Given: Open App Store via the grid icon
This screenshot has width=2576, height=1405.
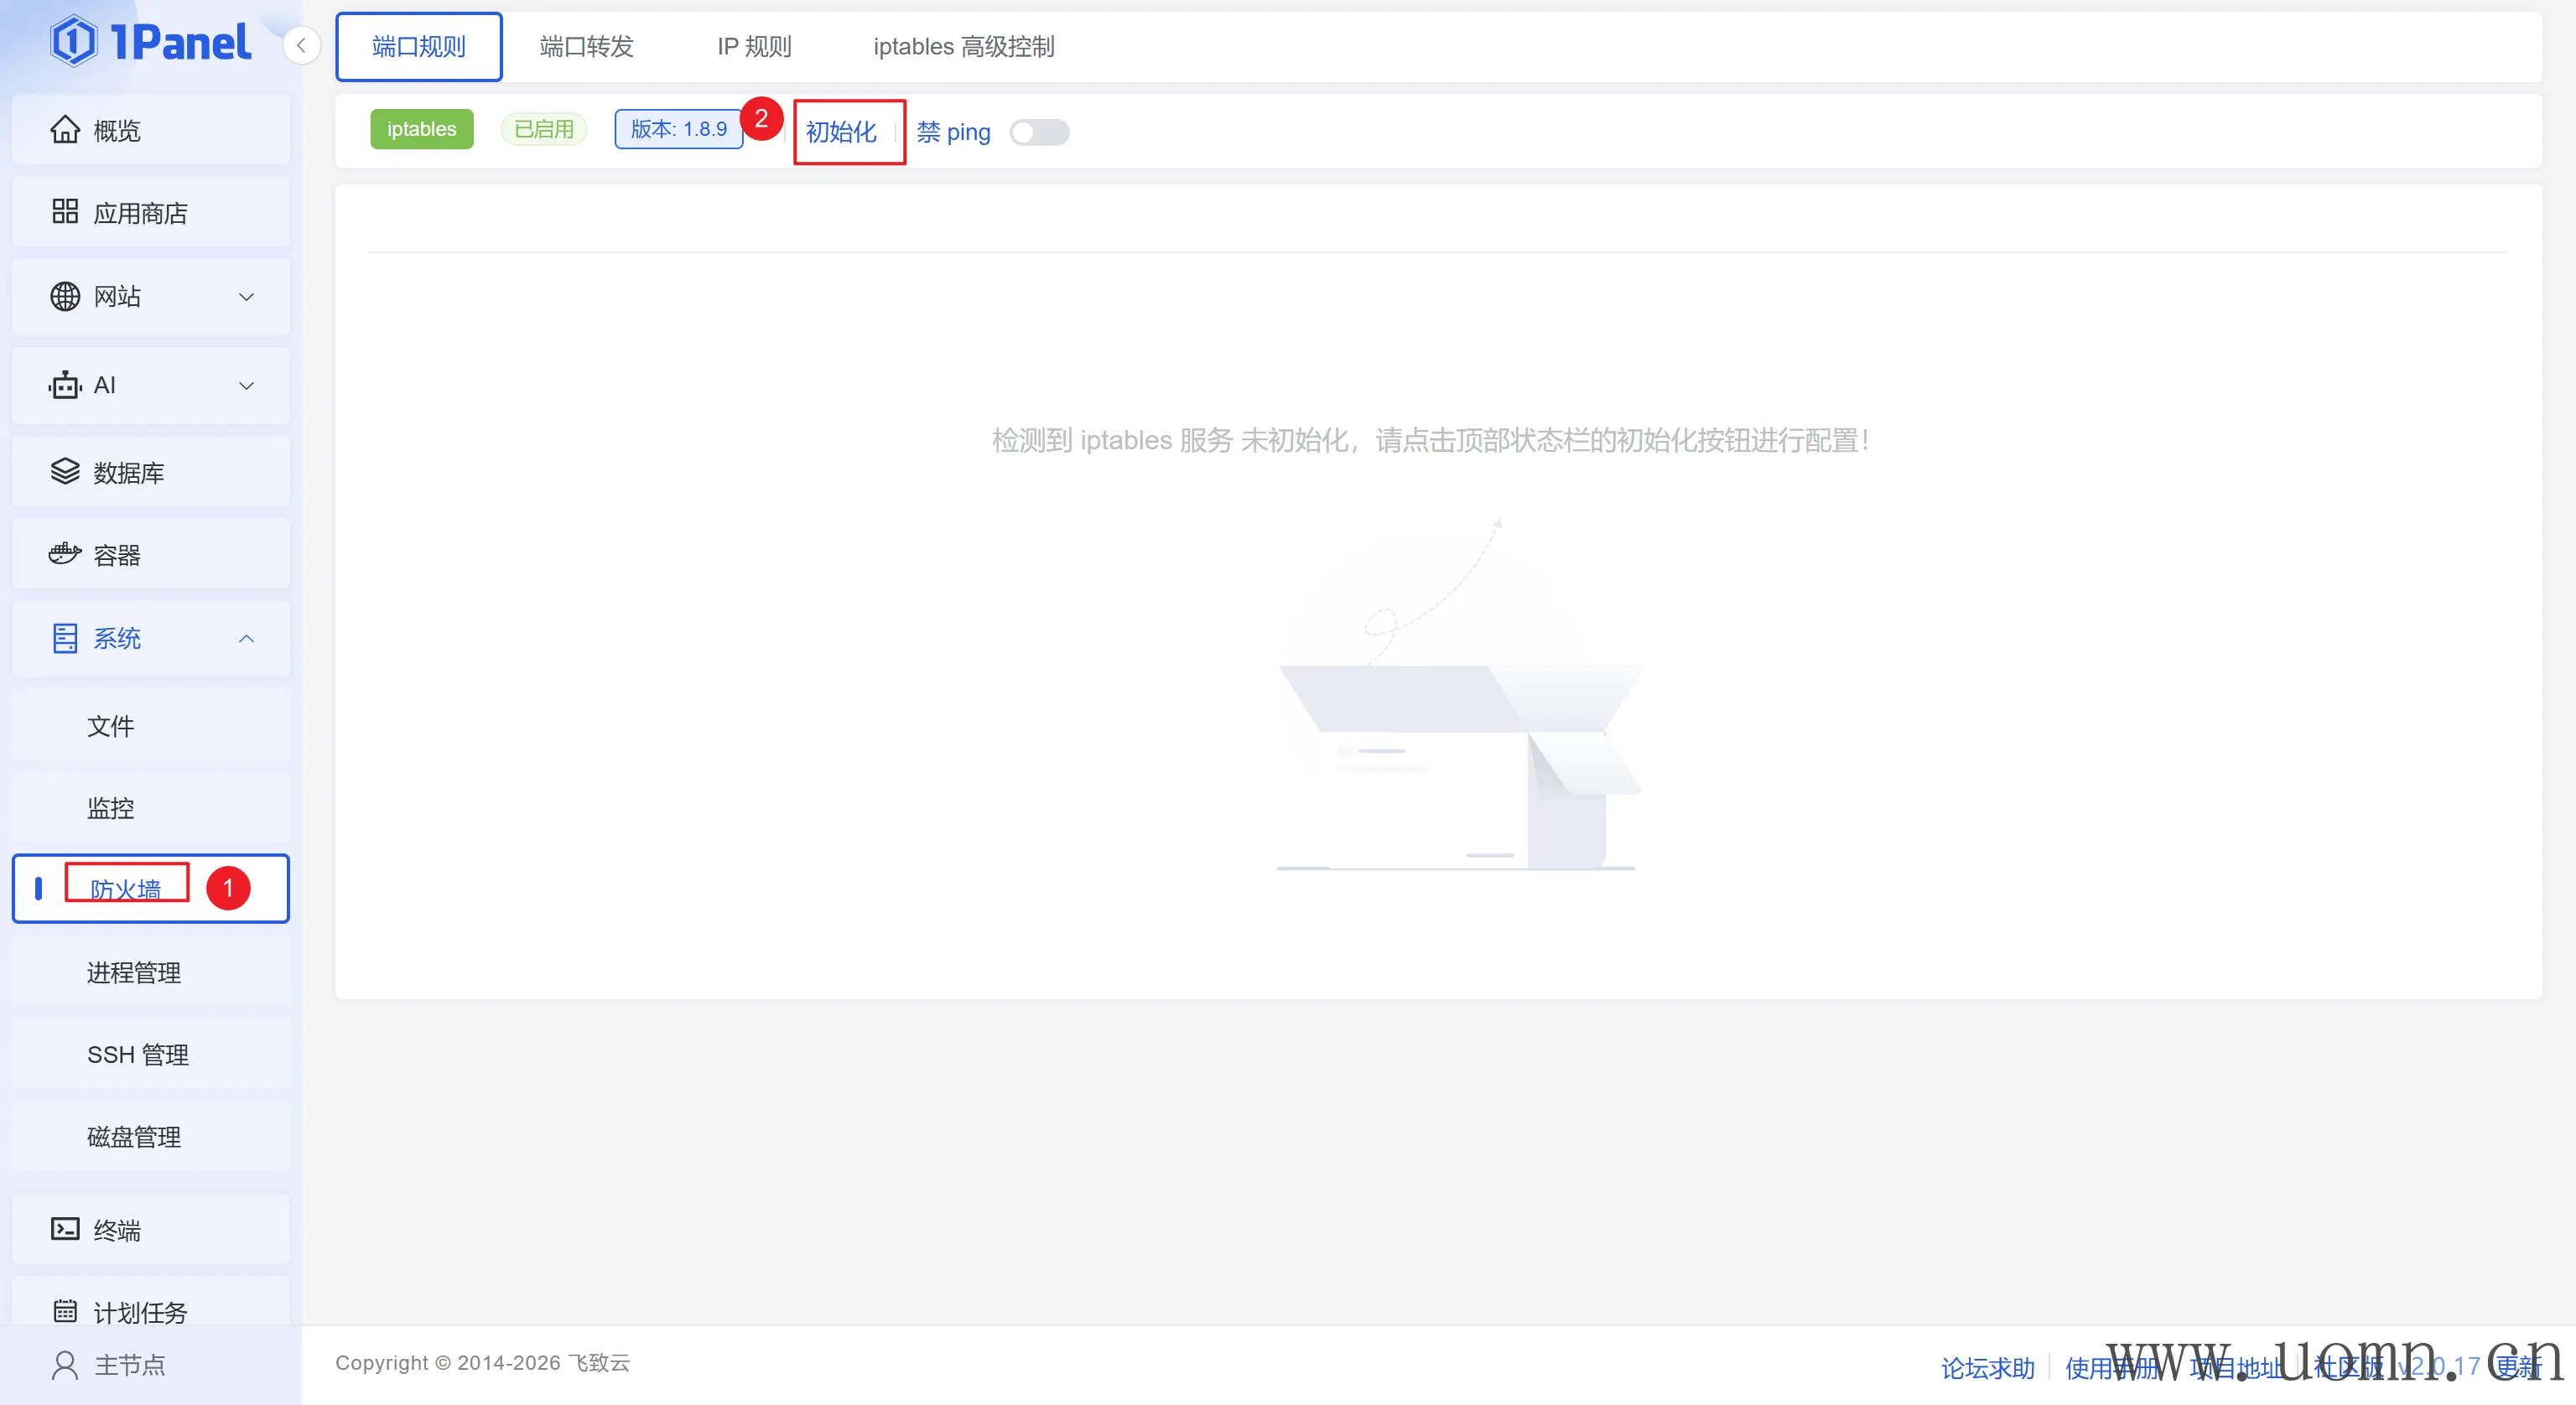Looking at the screenshot, I should [x=65, y=212].
